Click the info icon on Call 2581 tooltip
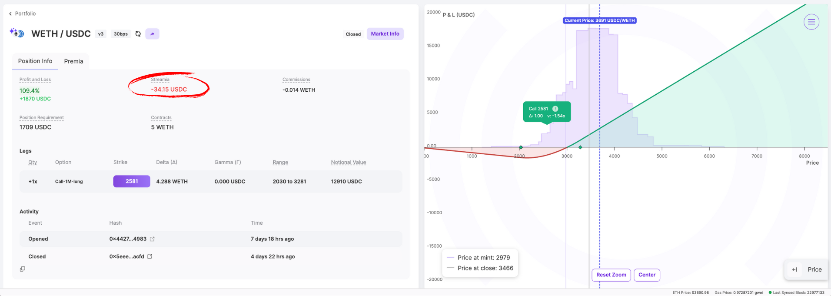Screen dimensions: 831x296 (555, 109)
